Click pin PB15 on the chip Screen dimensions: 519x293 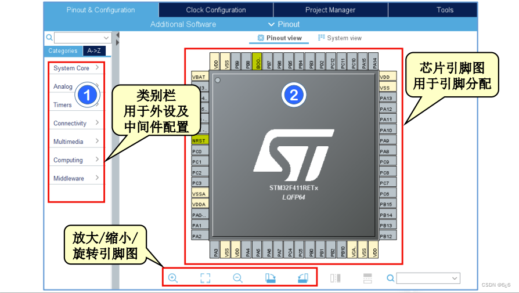(388, 204)
